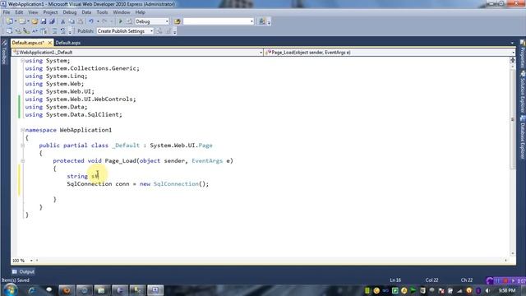Click the line using System.Data.SqlClient;
526x296 pixels.
73,114
